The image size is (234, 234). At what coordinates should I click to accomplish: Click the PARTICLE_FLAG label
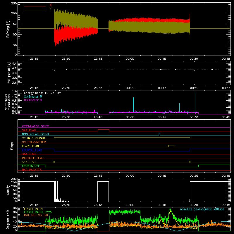click(33, 158)
